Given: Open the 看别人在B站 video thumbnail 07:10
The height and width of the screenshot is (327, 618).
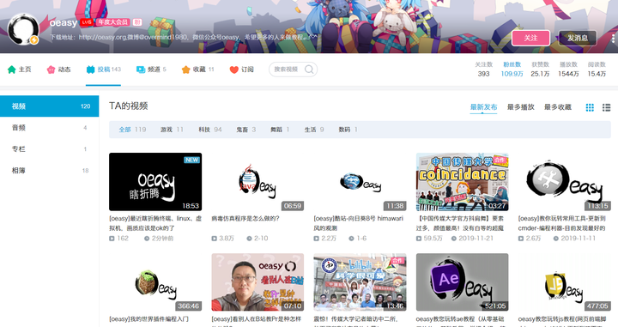Looking at the screenshot, I should point(257,282).
